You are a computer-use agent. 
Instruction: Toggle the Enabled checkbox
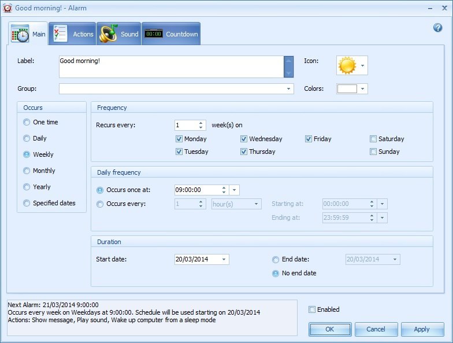tap(312, 309)
